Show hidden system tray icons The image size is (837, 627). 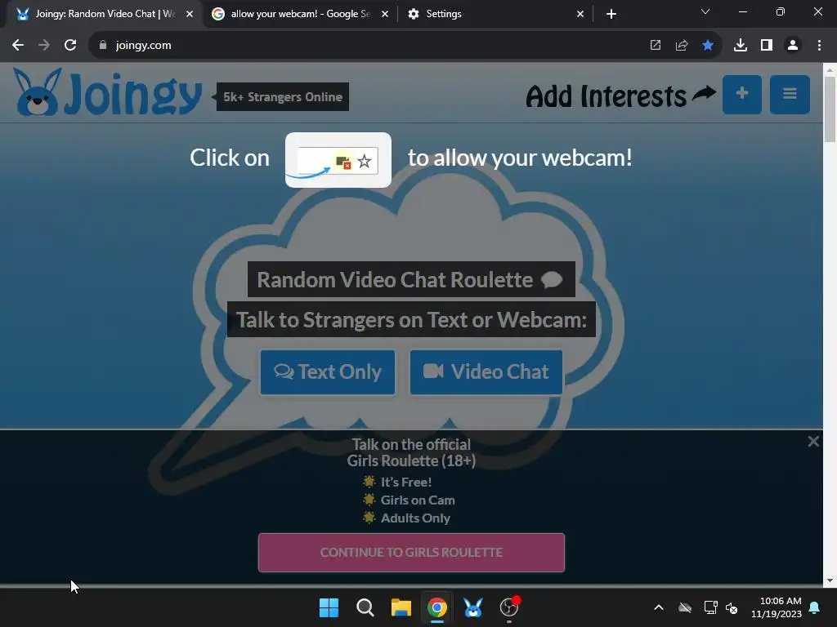659,607
